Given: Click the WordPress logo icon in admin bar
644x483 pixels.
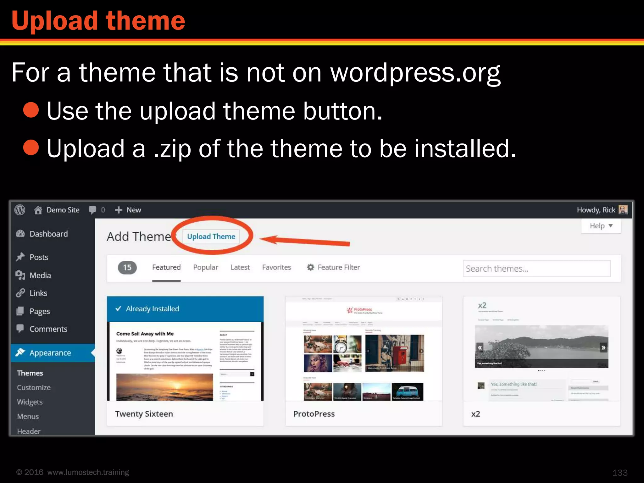Looking at the screenshot, I should (x=20, y=210).
